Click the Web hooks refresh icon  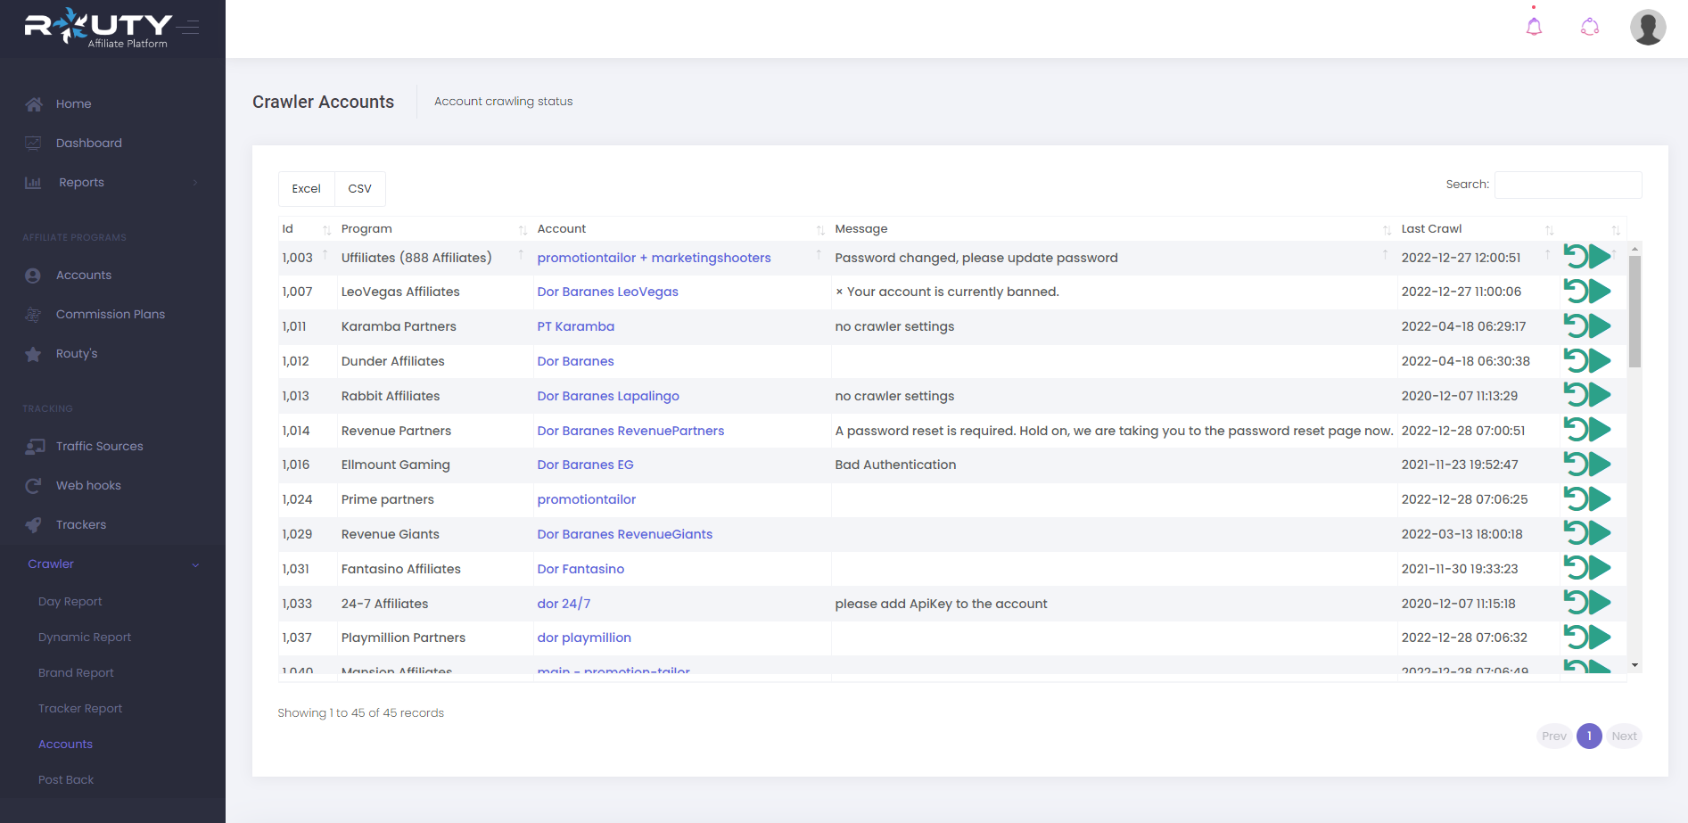(34, 486)
